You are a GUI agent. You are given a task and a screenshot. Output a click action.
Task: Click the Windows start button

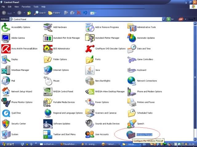coord(8,144)
